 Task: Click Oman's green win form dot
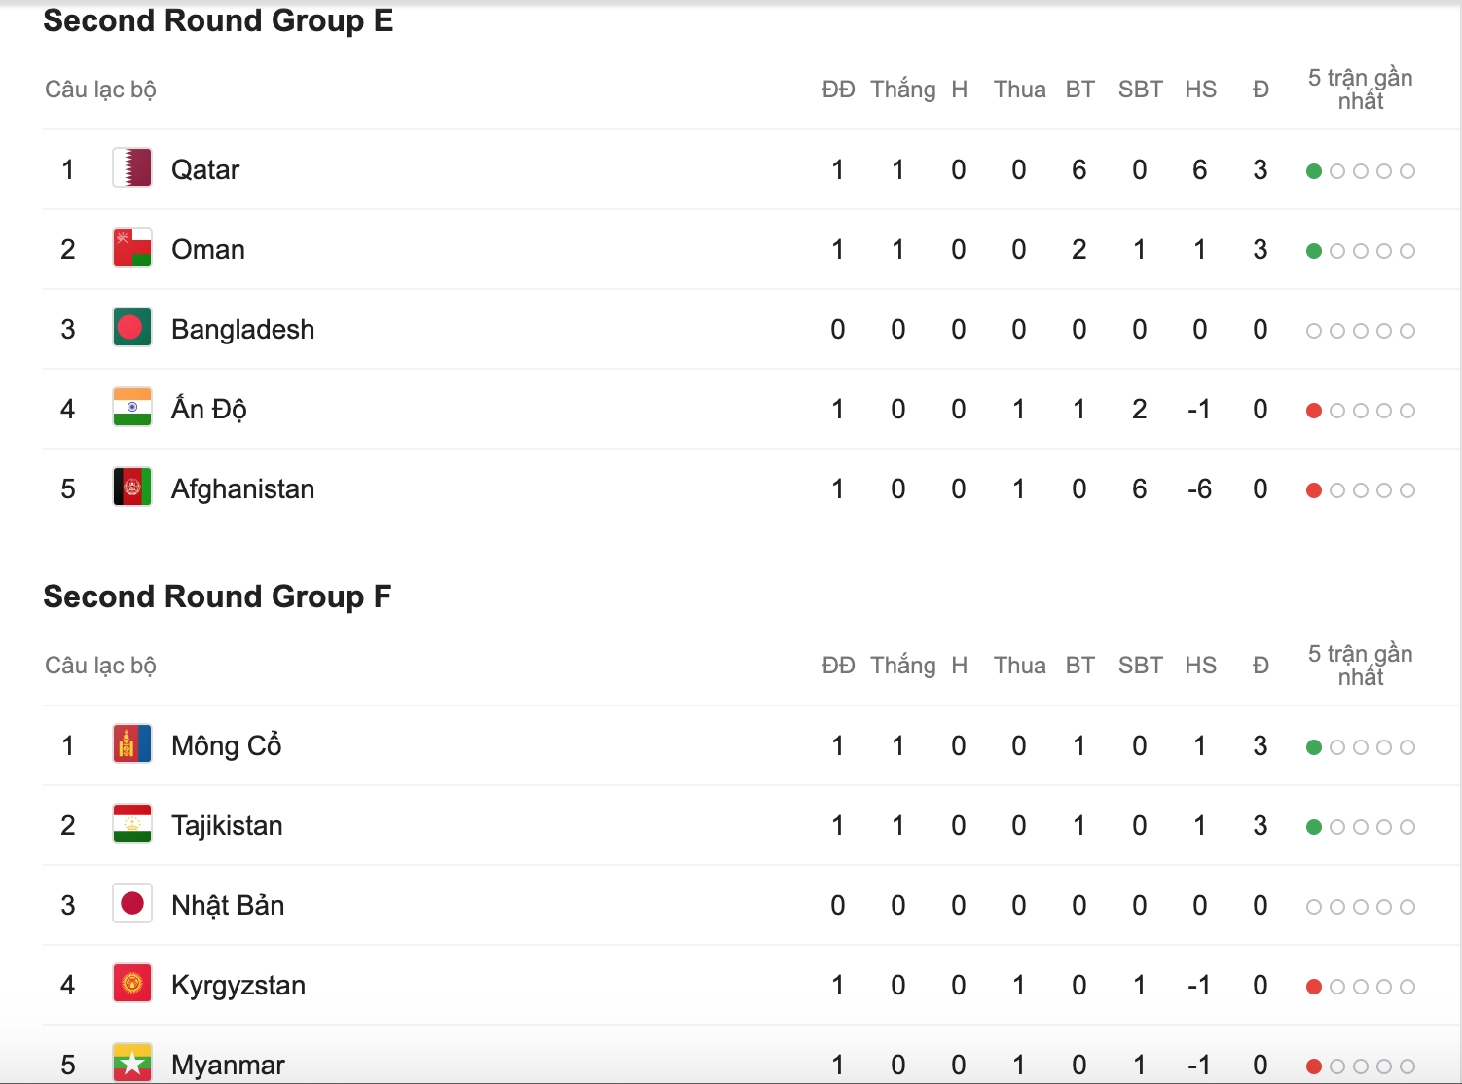(x=1314, y=251)
